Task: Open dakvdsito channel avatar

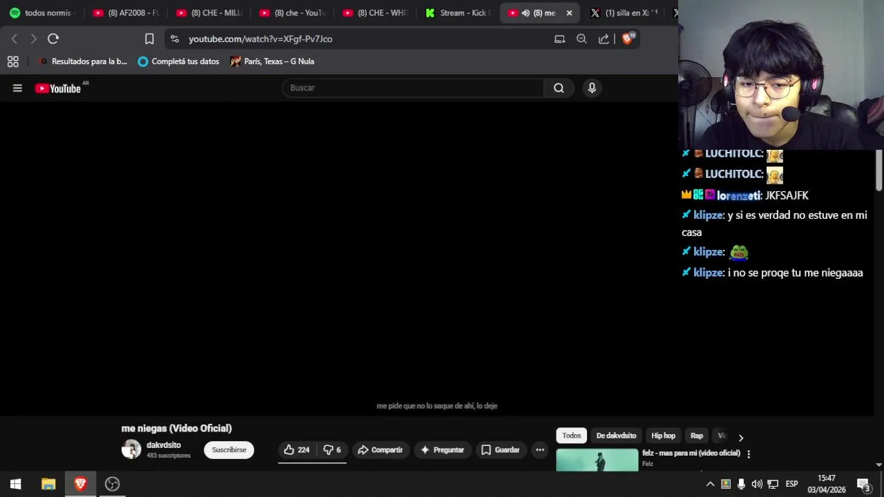Action: tap(131, 449)
